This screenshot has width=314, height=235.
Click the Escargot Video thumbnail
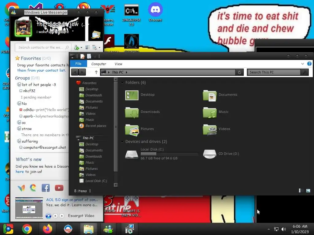click(29, 208)
